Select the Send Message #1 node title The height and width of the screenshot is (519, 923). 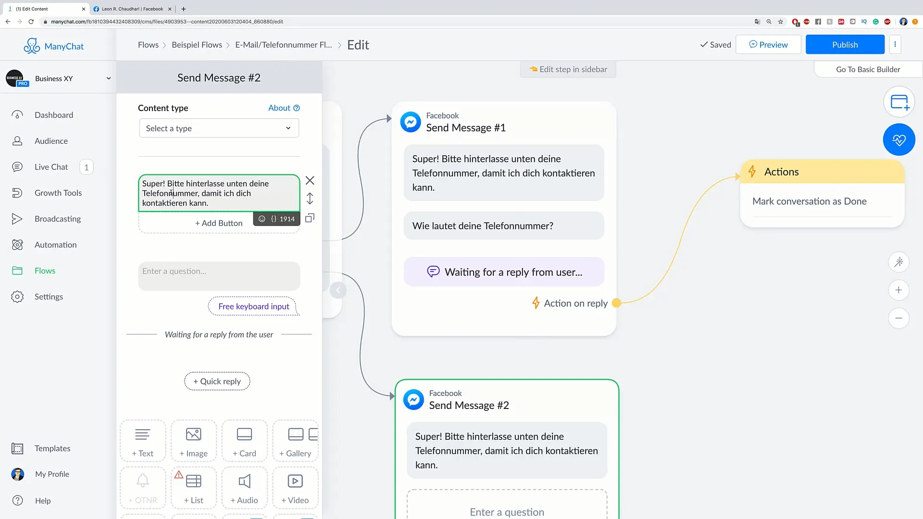pyautogui.click(x=465, y=128)
